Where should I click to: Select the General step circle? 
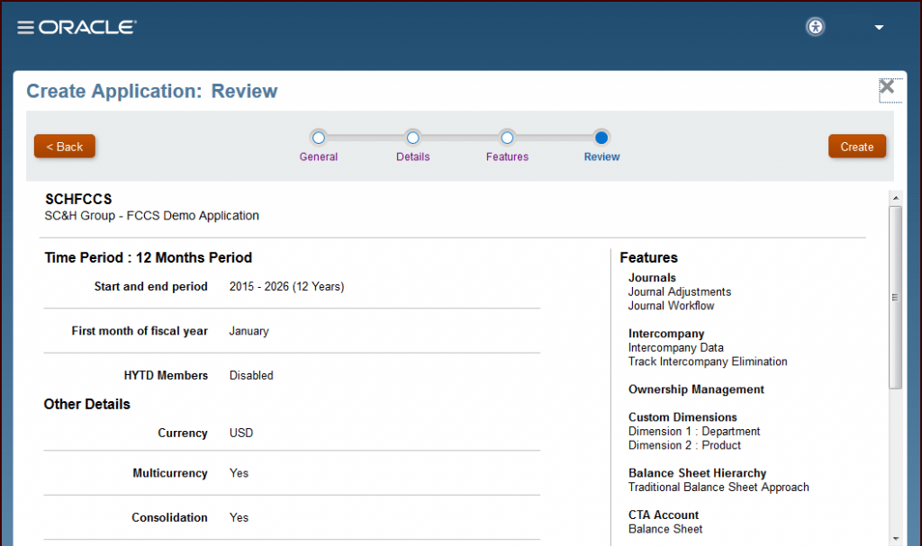tap(319, 139)
